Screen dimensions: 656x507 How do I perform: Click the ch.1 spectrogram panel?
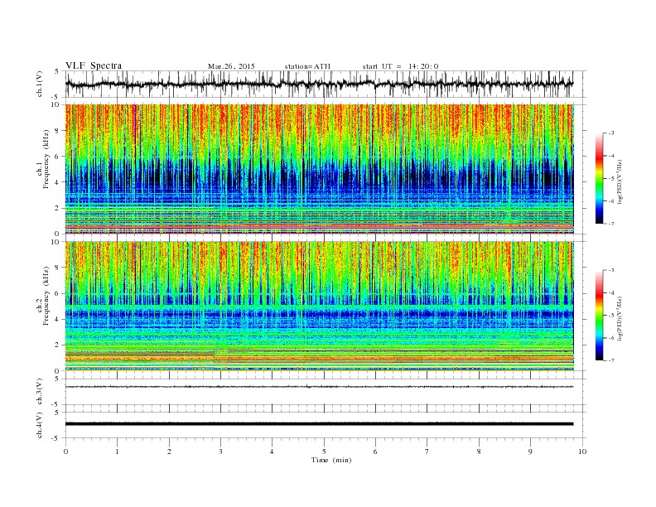319,169
